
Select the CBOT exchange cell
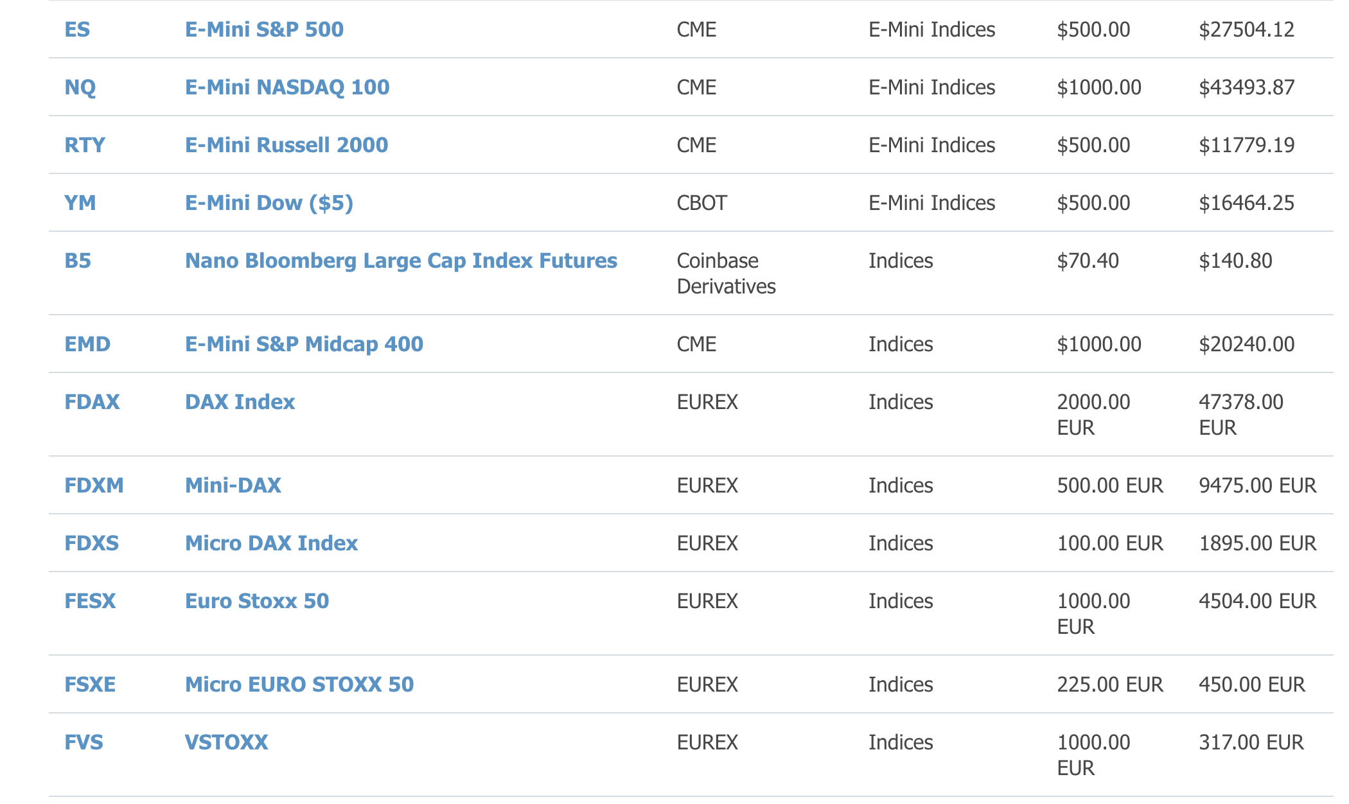tap(701, 203)
